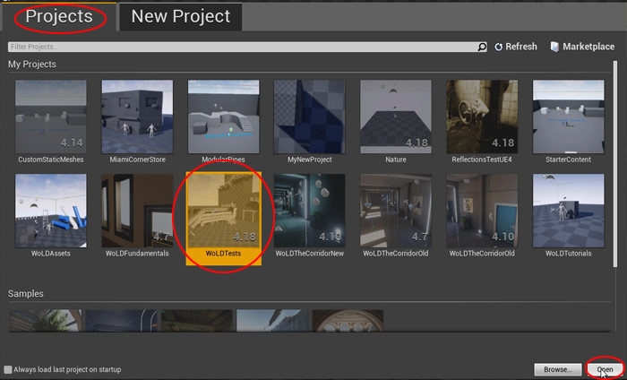Select the highlighted WoLDTests project
The image size is (627, 380).
pyautogui.click(x=223, y=210)
